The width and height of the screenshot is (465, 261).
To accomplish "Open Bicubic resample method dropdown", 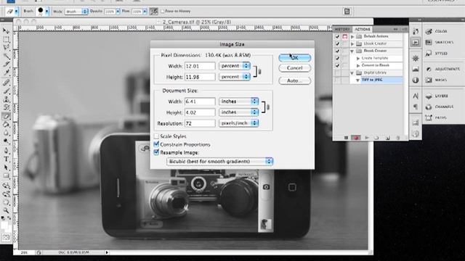I will tap(219, 161).
